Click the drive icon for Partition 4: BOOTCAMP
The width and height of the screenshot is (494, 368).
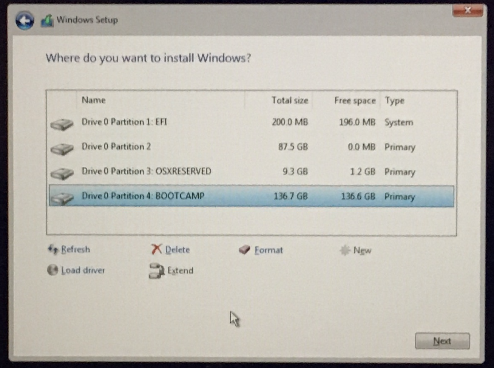click(62, 198)
